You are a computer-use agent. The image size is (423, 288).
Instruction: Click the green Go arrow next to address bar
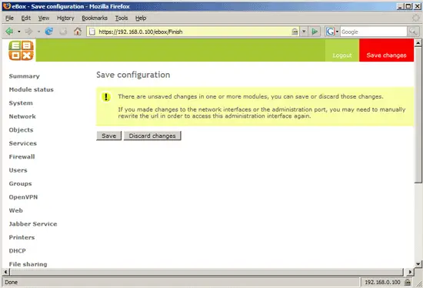click(x=315, y=32)
